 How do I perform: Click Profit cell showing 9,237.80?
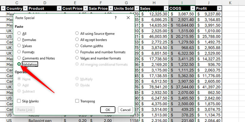click(x=208, y=14)
